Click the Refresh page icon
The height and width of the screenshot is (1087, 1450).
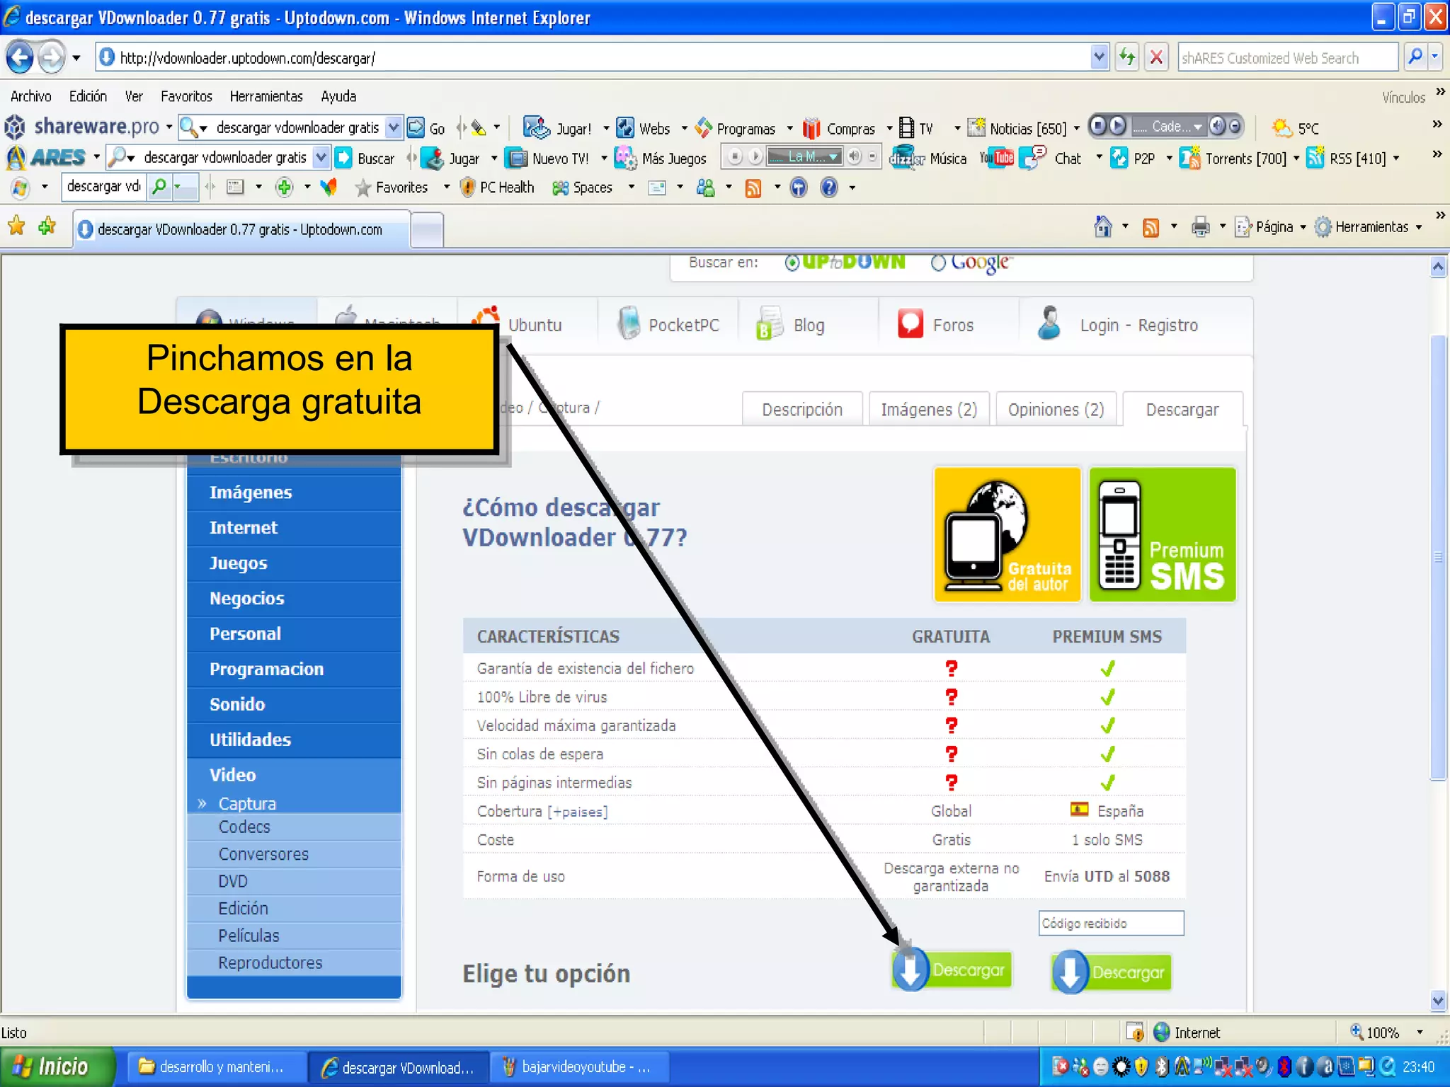1126,57
